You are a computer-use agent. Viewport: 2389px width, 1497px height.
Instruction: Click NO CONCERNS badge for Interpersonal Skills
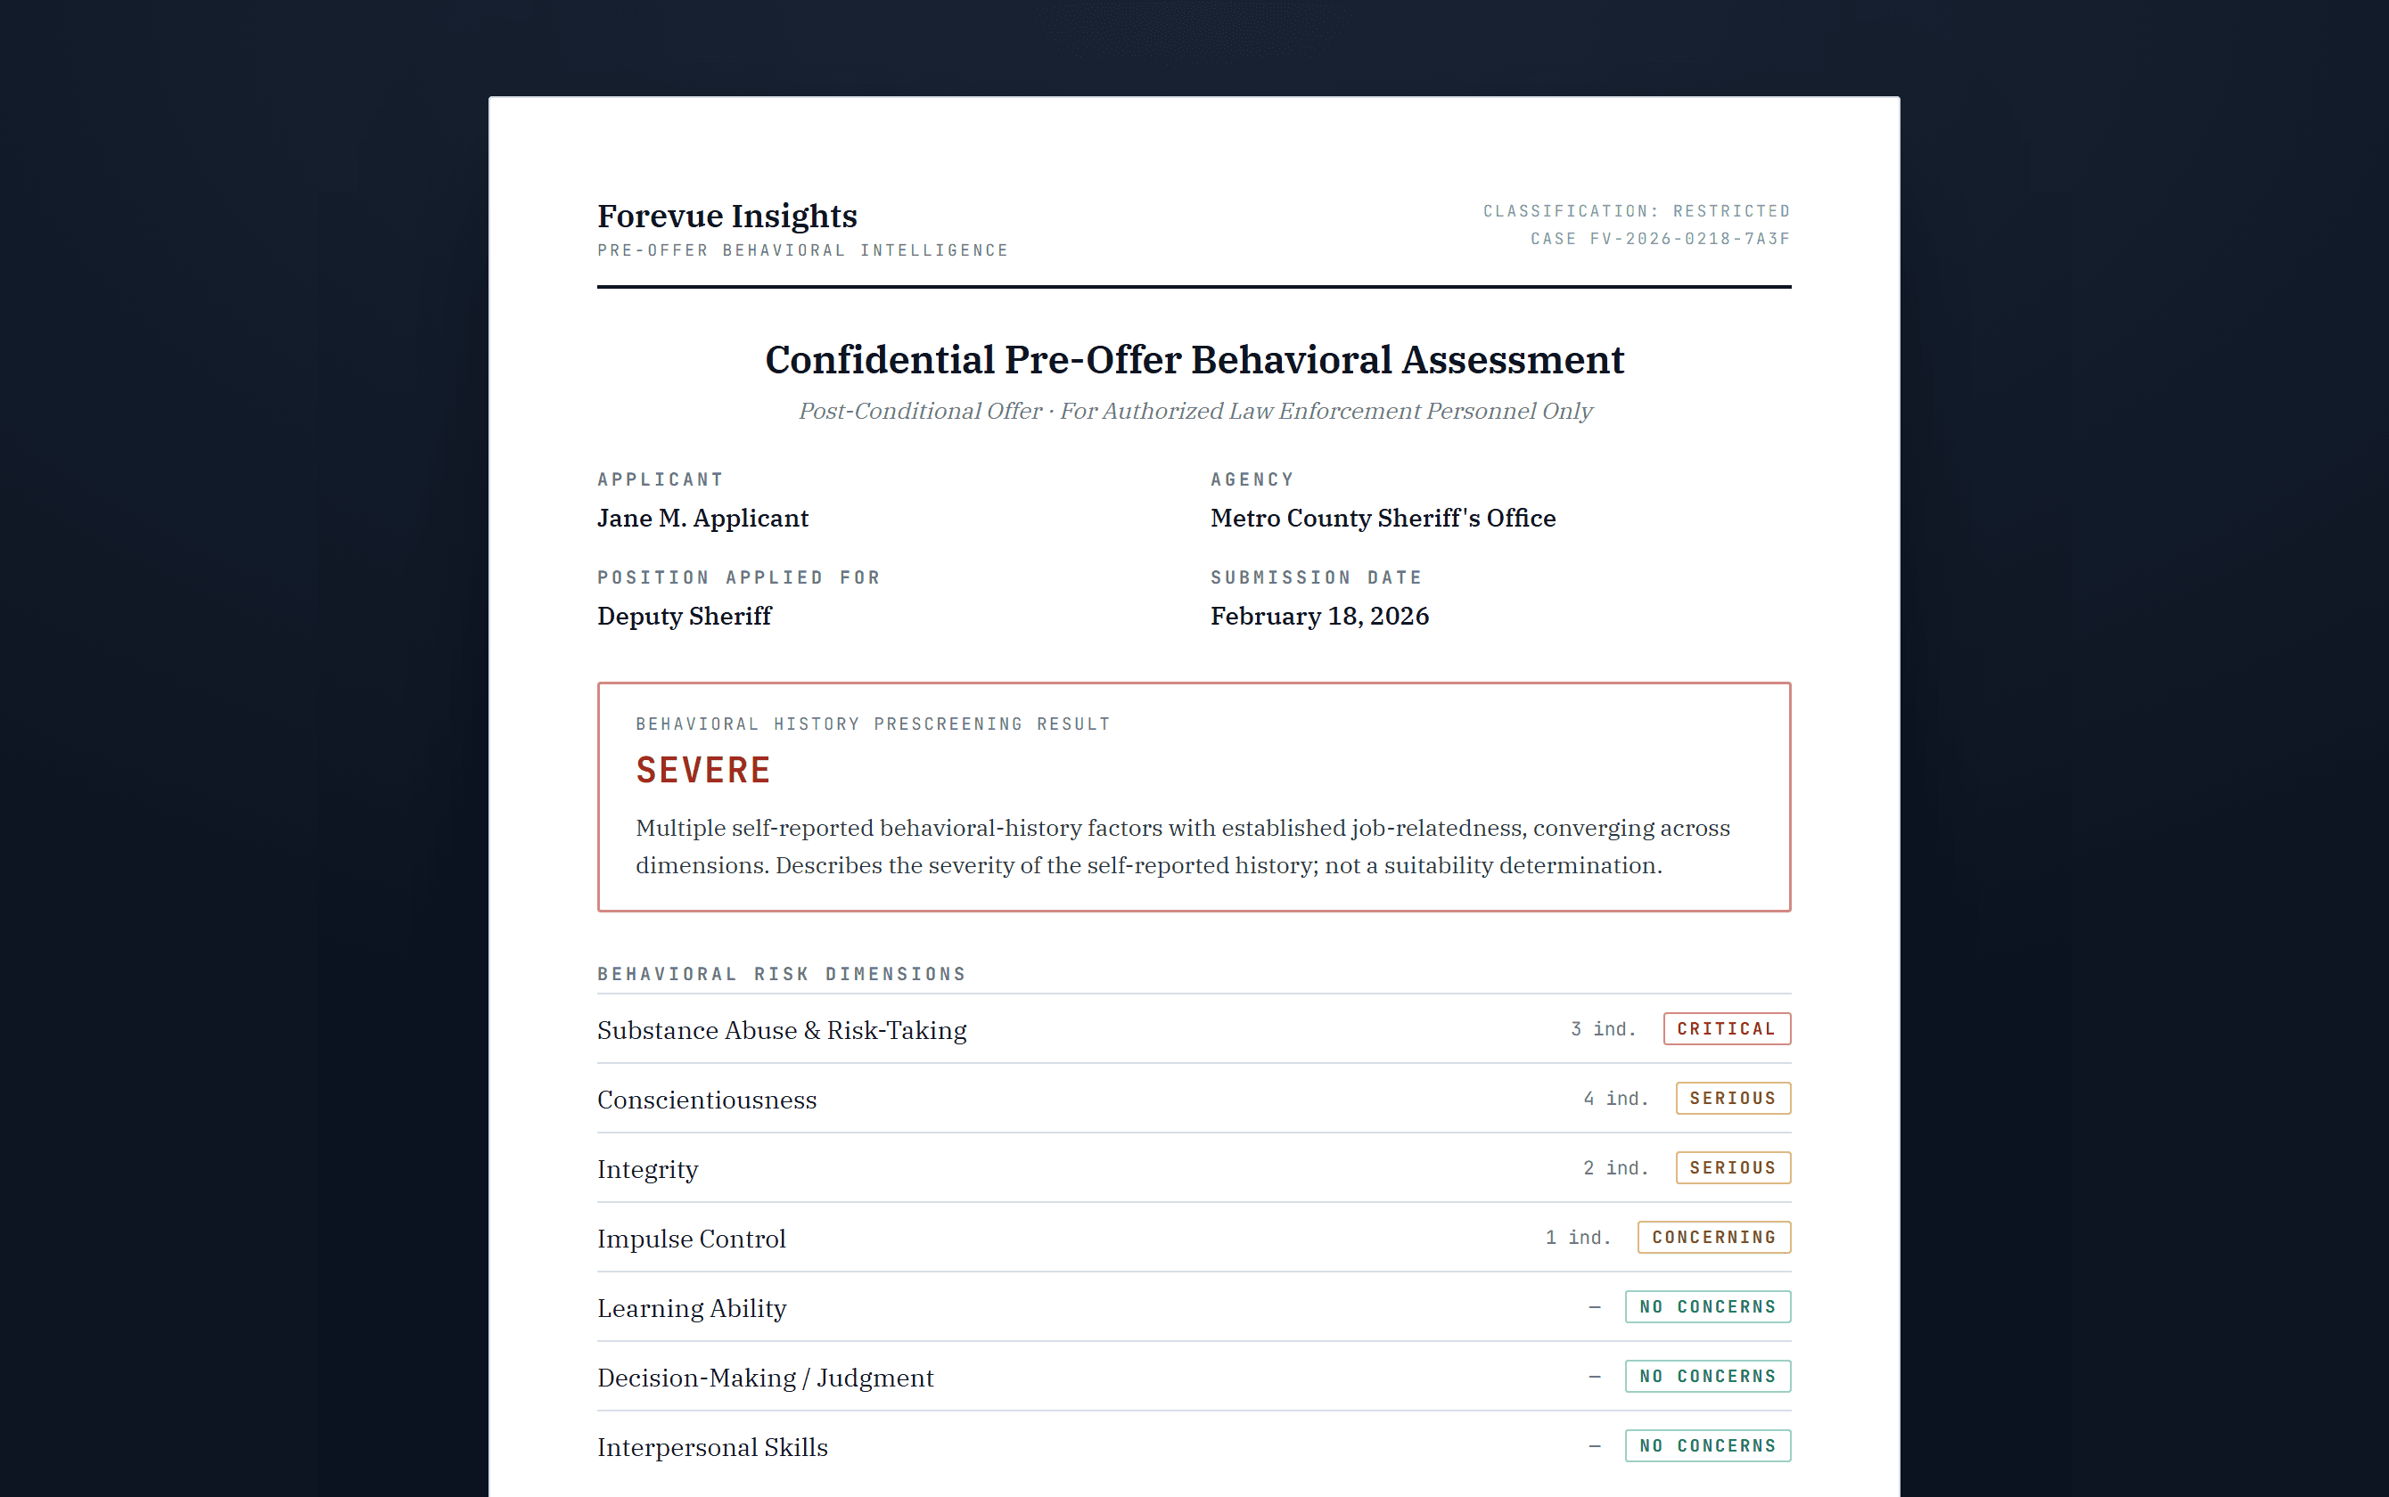pos(1708,1444)
